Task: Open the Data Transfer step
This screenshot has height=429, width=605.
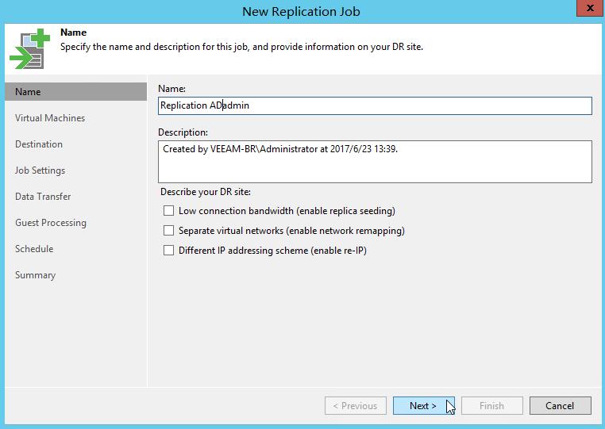Action: pyautogui.click(x=43, y=197)
